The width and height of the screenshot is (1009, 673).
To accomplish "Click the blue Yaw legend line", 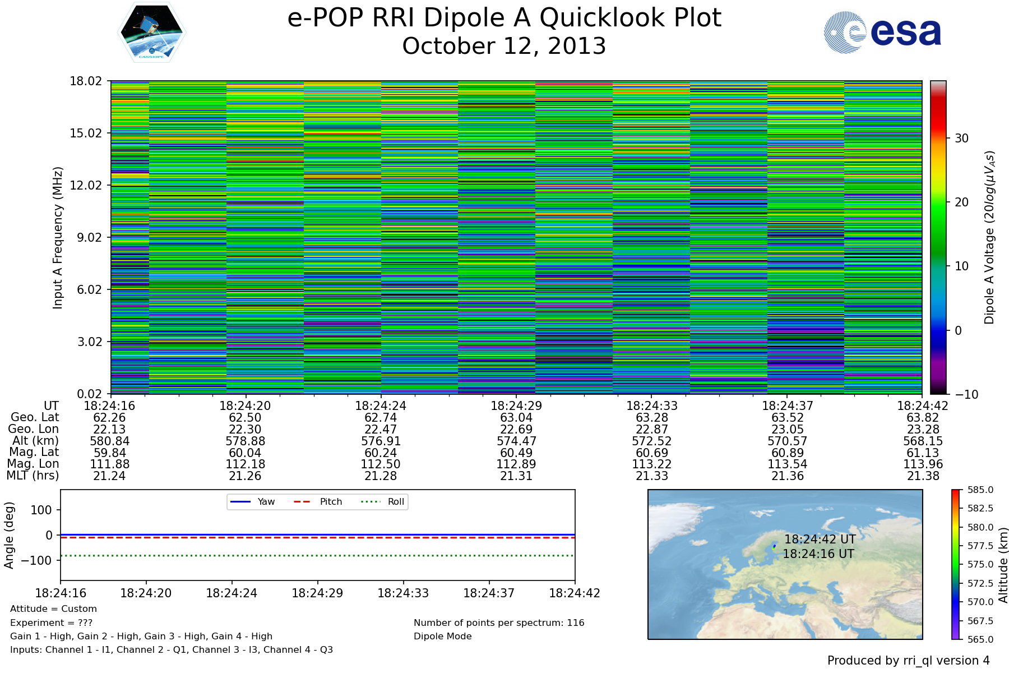I will [240, 501].
